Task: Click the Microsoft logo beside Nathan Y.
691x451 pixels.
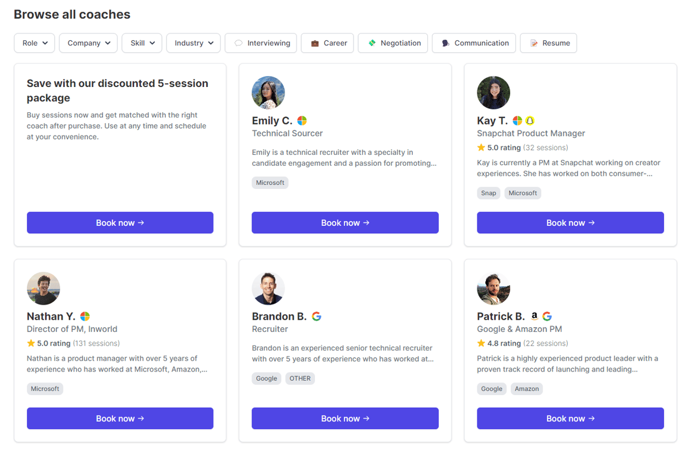Action: 85,316
